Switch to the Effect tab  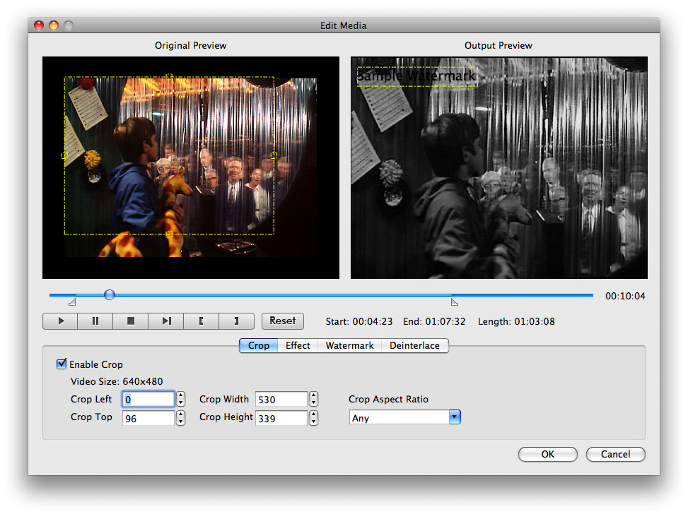(x=298, y=345)
